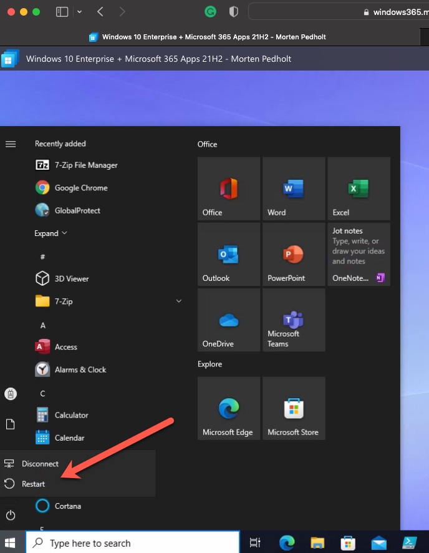Expand the Start menu hamburger navigation
The width and height of the screenshot is (429, 553).
click(11, 144)
